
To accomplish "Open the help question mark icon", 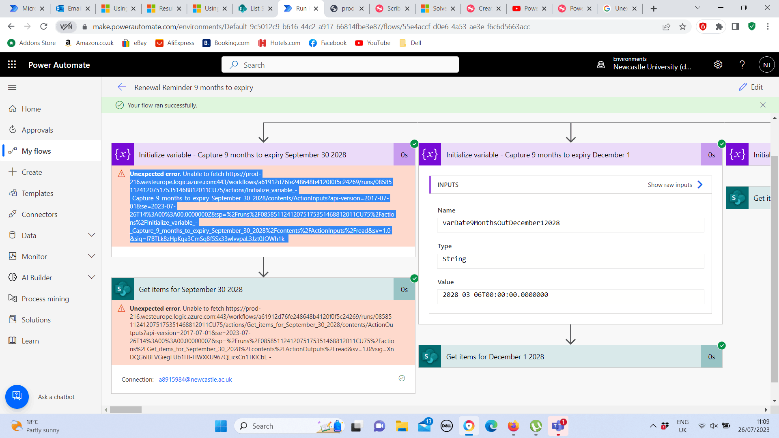I will [x=742, y=64].
